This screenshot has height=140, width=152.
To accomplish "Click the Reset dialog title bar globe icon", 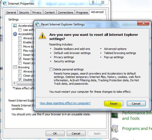I will pyautogui.click(x=38, y=24).
